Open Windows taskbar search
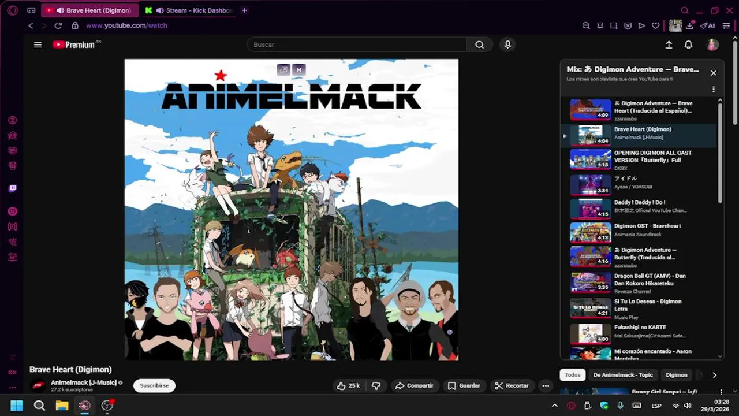Viewport: 739px width, 416px height. 39,406
